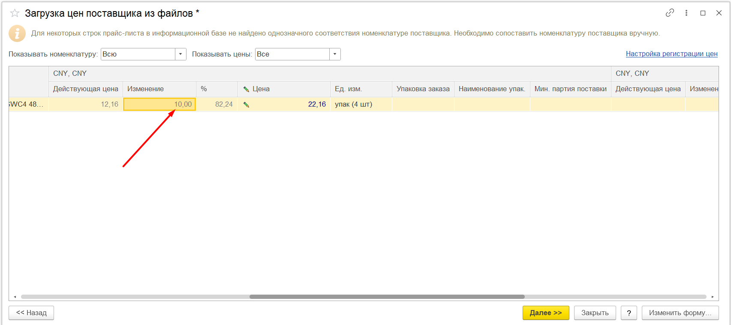Open help with question mark button
The height and width of the screenshot is (325, 731).
pyautogui.click(x=629, y=313)
